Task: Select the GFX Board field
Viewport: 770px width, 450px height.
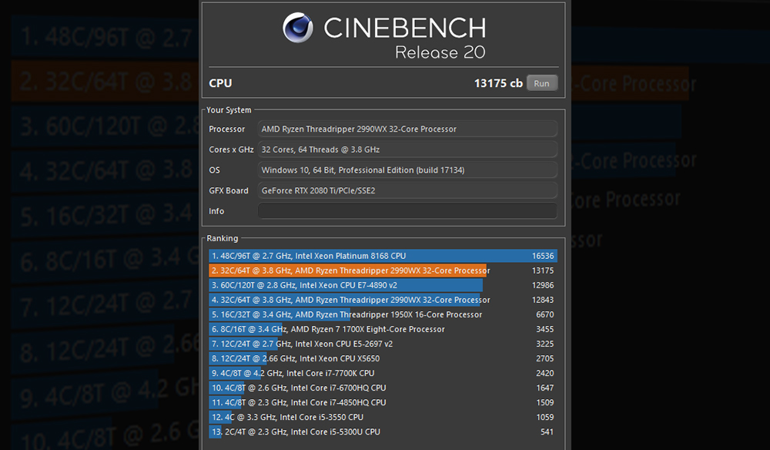Action: pyautogui.click(x=407, y=190)
